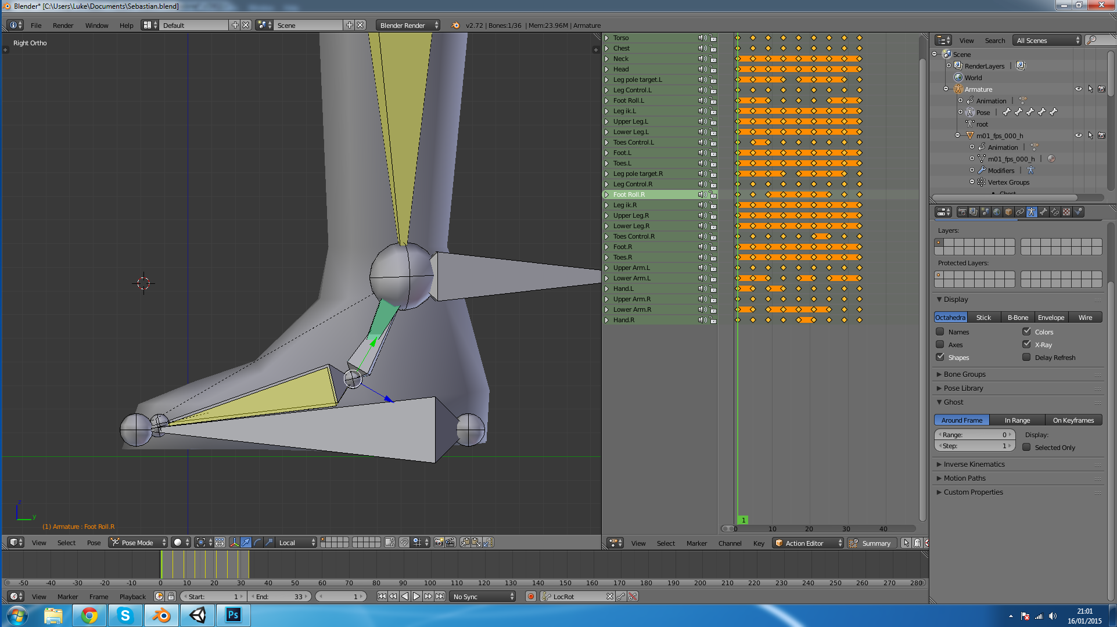This screenshot has width=1117, height=627.
Task: Open the Bone Constraints properties tab
Action: 1055,212
